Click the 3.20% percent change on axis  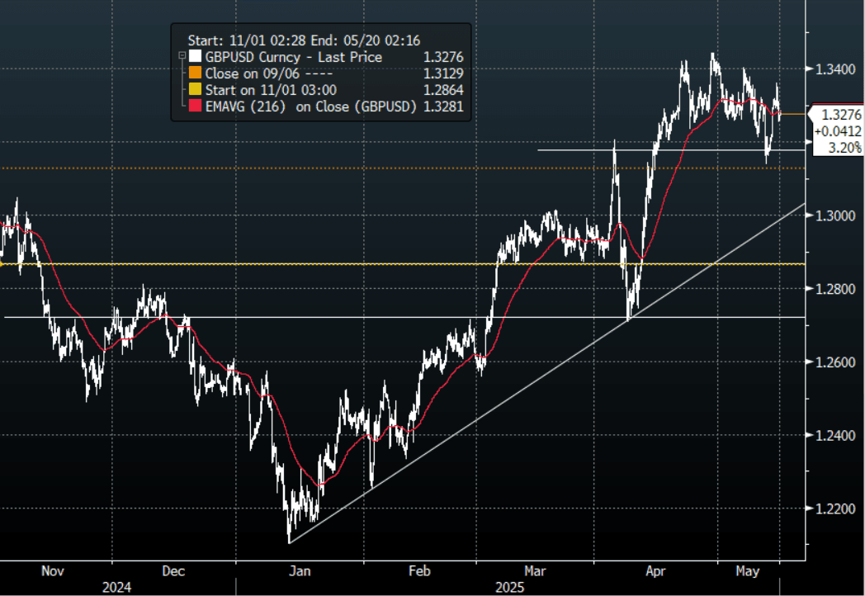pos(844,147)
